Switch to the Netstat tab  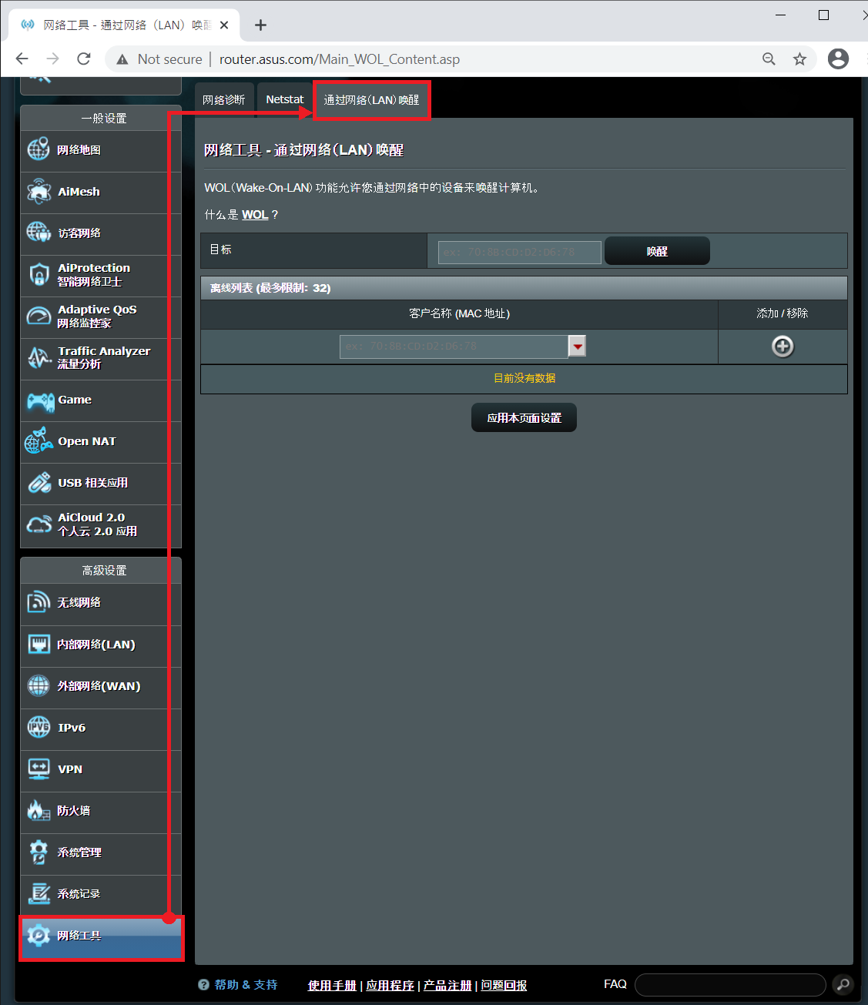[285, 100]
